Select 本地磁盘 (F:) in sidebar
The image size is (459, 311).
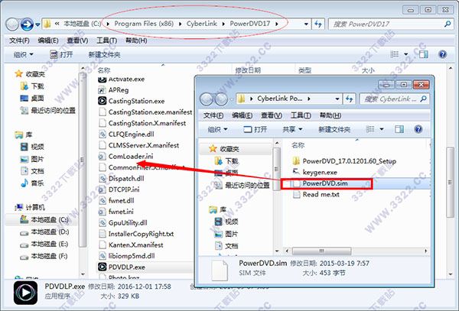pyautogui.click(x=44, y=256)
